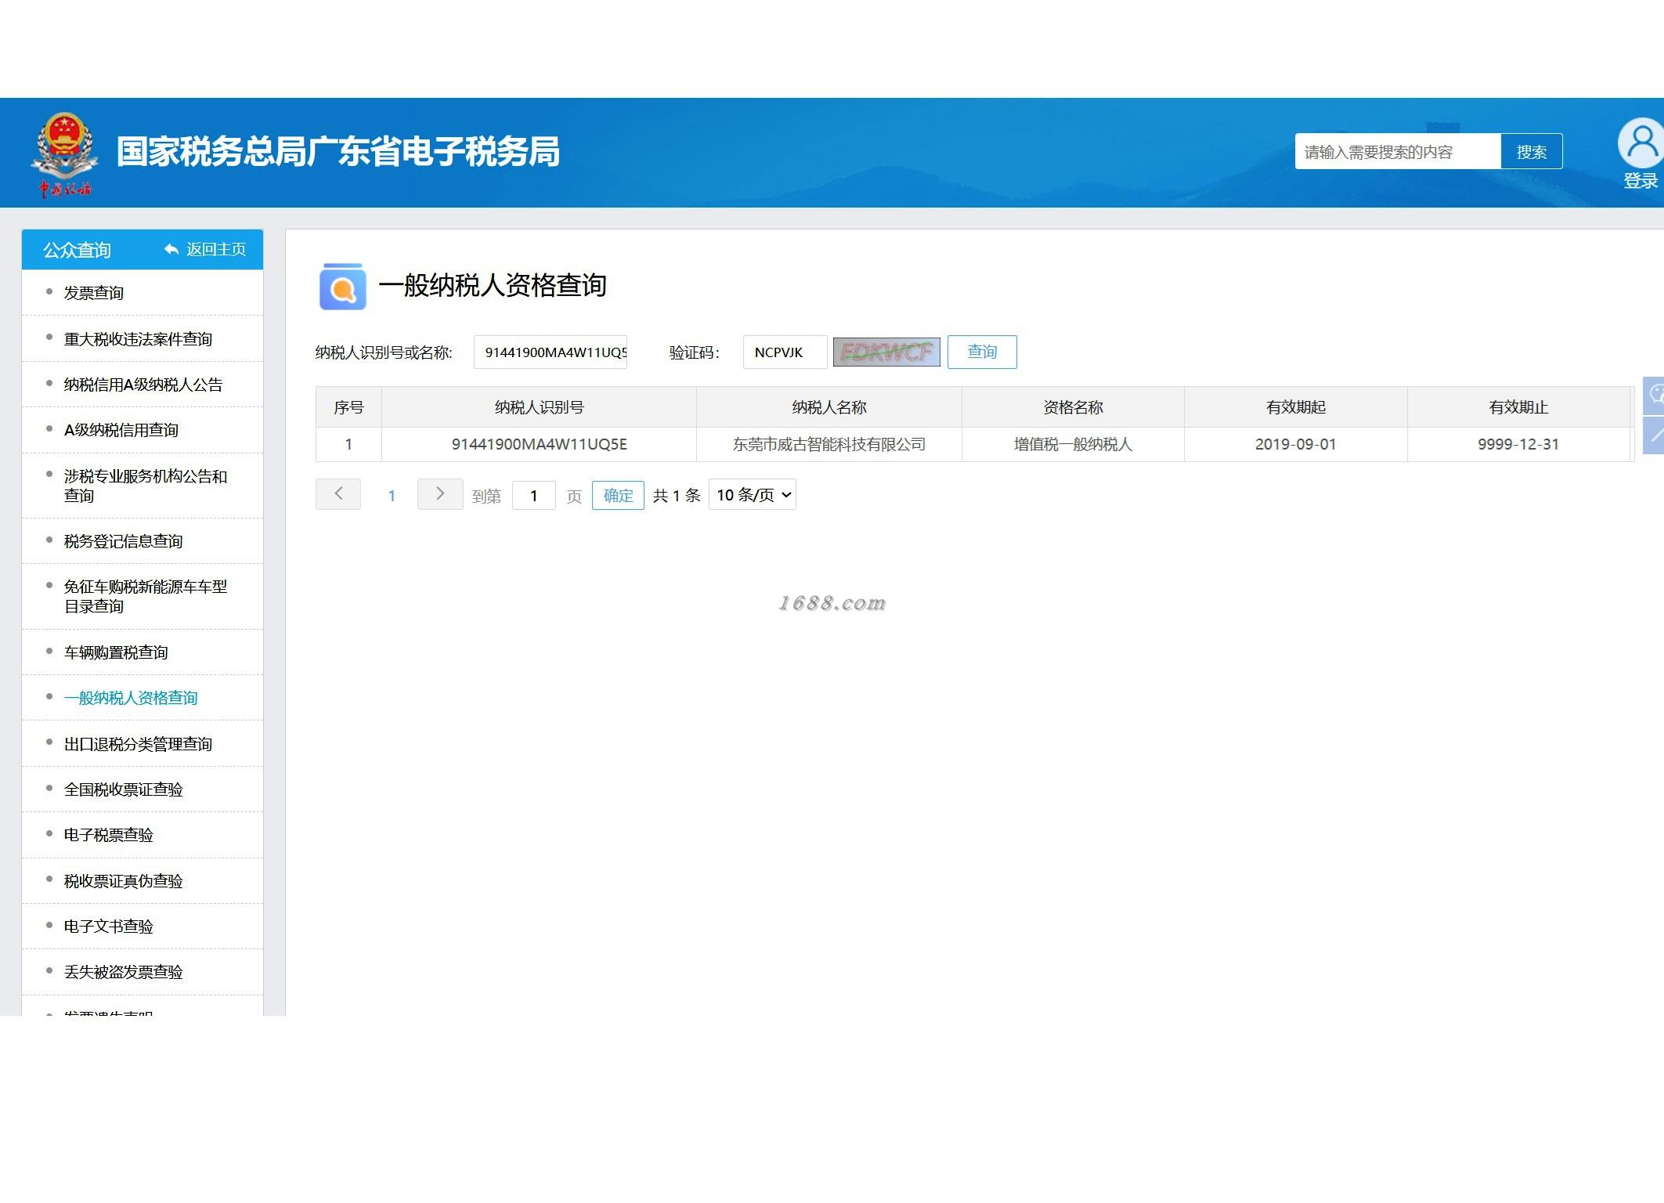
Task: Focus the taxpayer ID input field
Action: 550,352
